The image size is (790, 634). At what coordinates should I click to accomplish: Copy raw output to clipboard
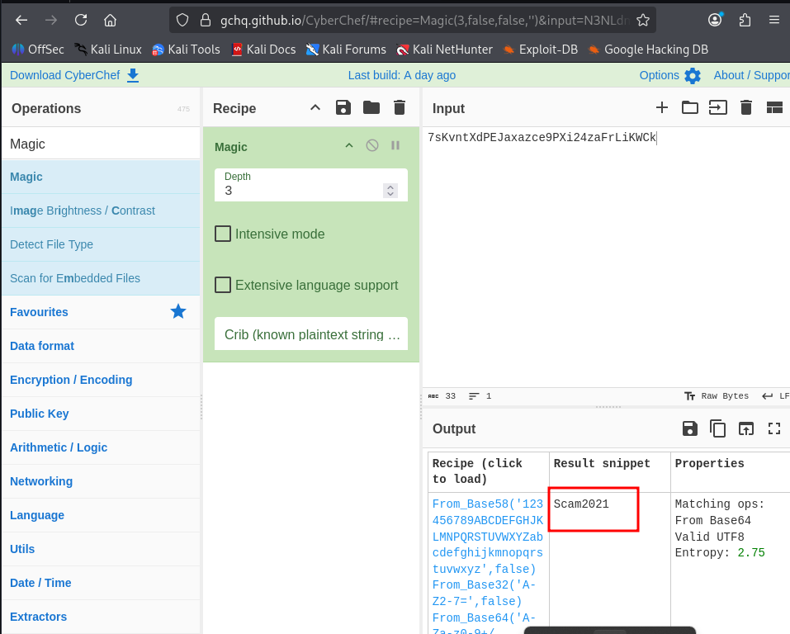tap(718, 428)
